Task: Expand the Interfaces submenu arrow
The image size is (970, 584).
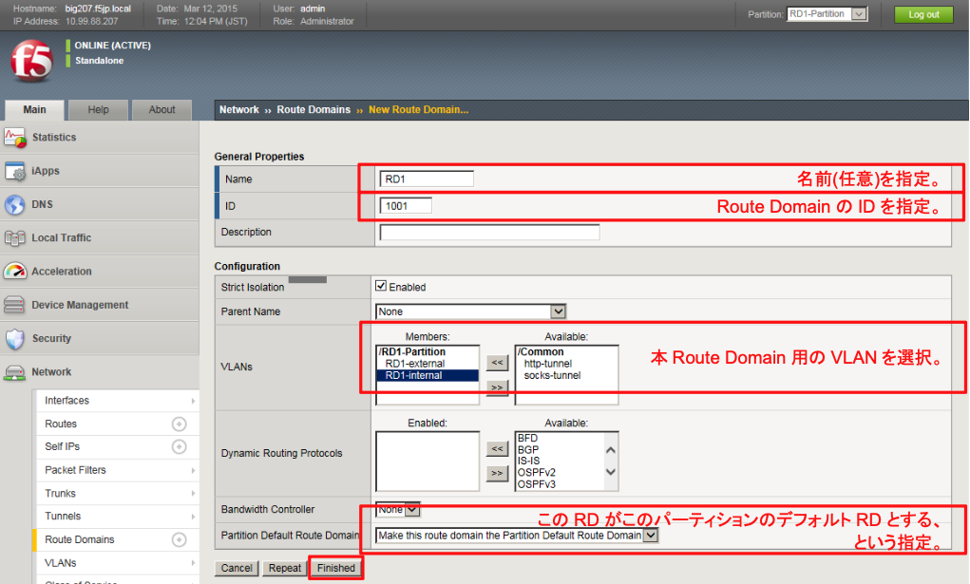Action: point(193,401)
